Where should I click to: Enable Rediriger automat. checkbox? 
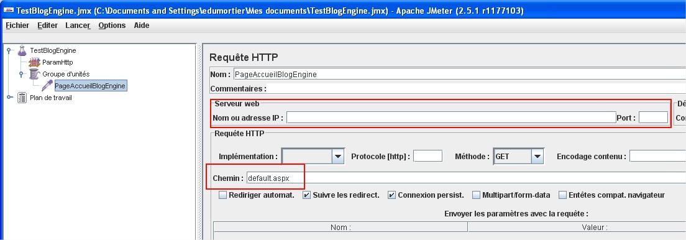point(222,195)
